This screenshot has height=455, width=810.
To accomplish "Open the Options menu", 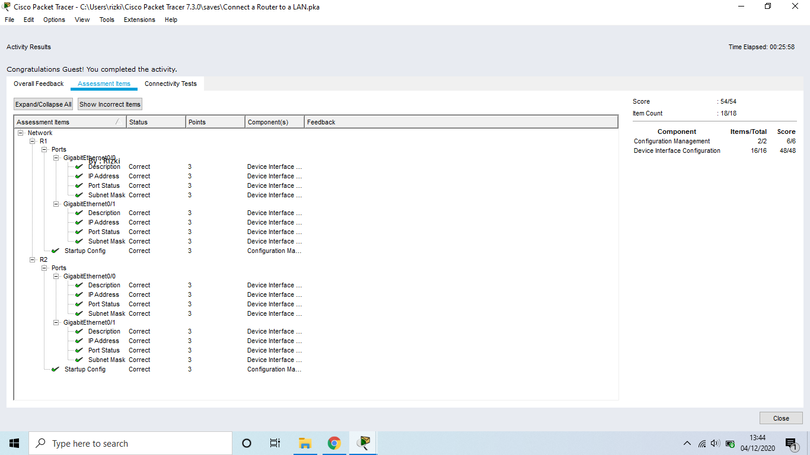I will click(x=54, y=20).
